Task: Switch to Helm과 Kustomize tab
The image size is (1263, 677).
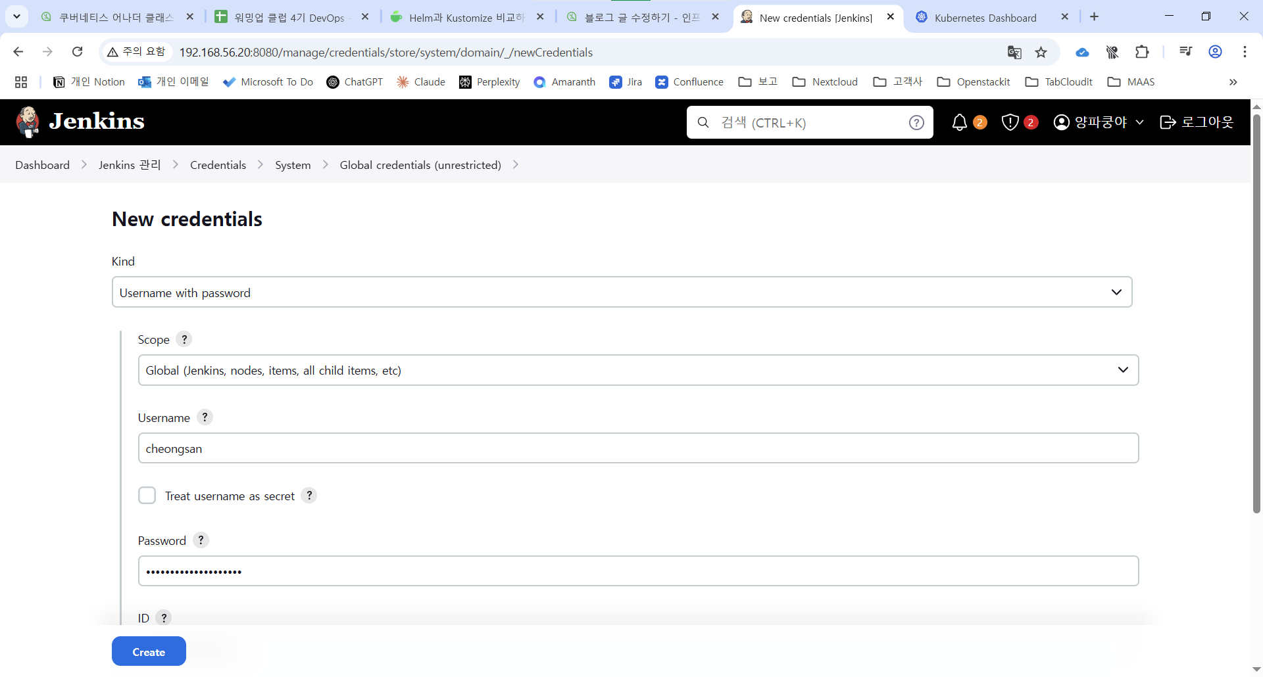Action: coord(466,18)
